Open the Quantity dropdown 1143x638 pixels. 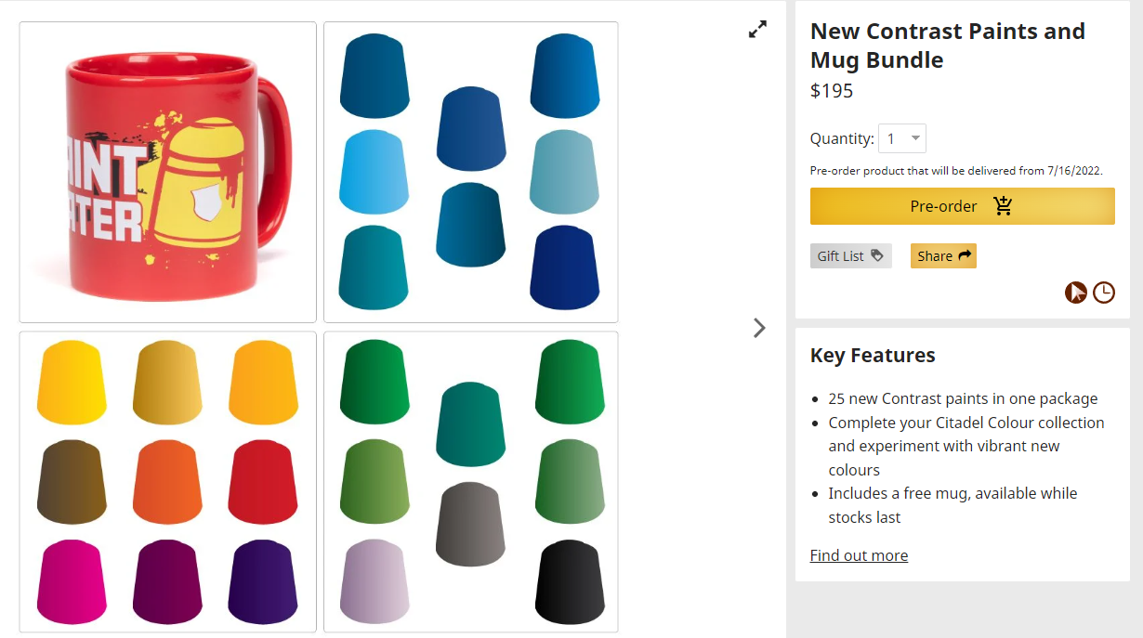(902, 138)
